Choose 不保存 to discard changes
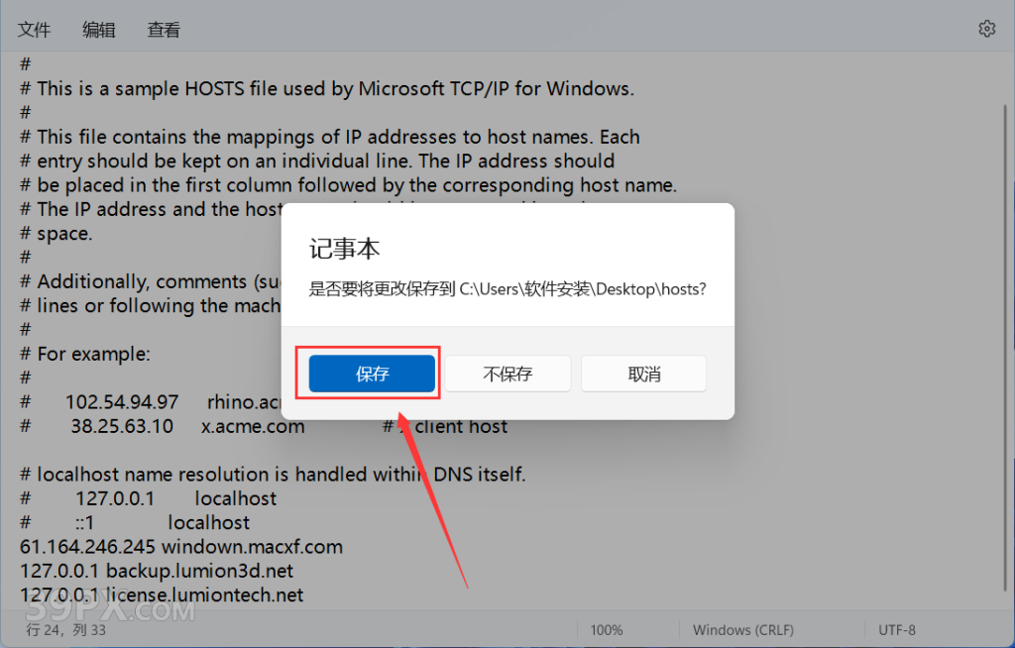 pos(507,374)
